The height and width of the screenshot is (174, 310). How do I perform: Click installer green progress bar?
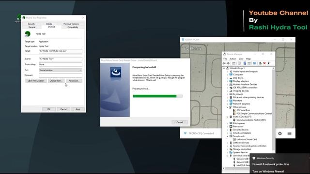click(x=157, y=96)
